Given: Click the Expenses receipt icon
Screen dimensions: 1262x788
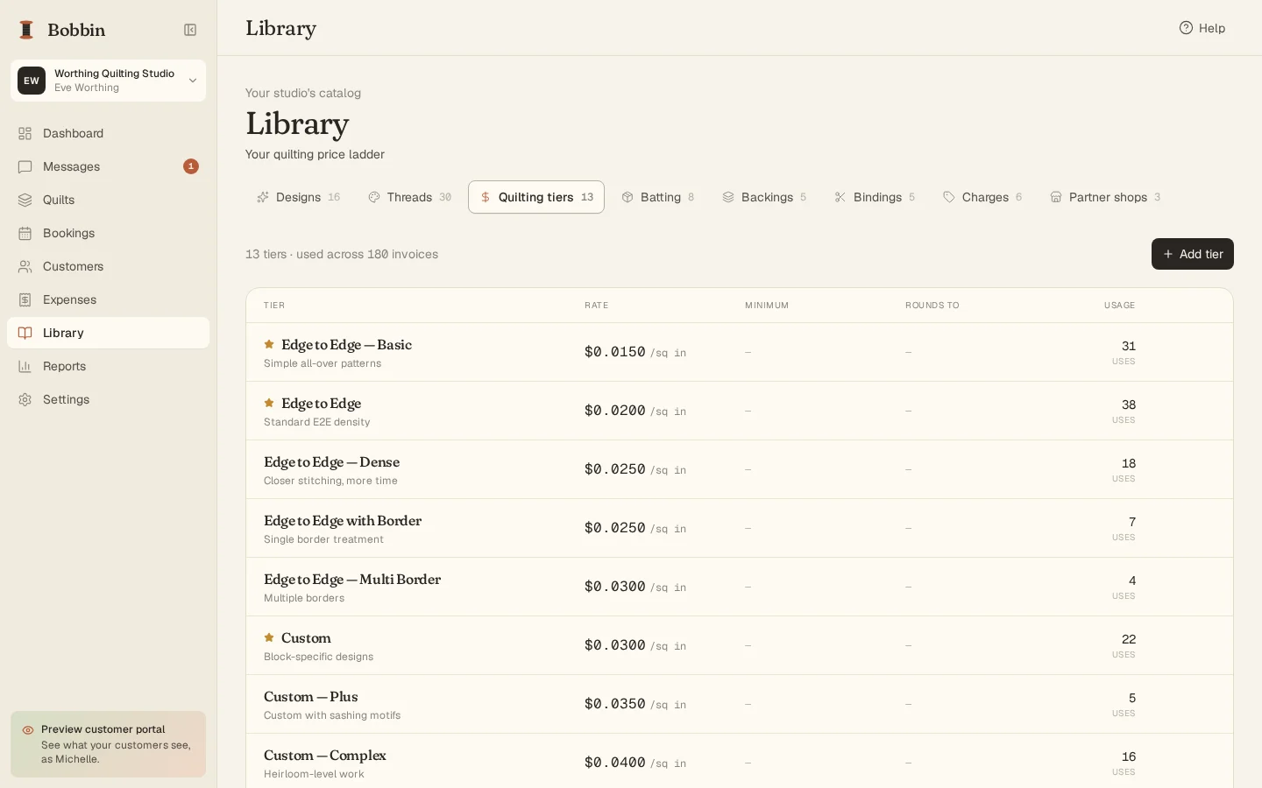Looking at the screenshot, I should point(25,299).
